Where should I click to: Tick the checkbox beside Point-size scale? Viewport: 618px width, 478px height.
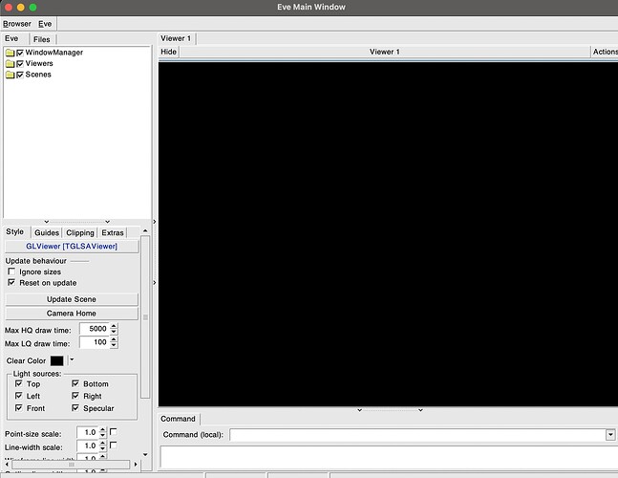pyautogui.click(x=113, y=432)
